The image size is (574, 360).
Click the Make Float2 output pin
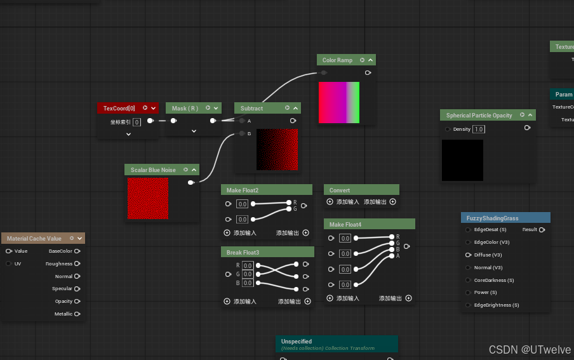(x=304, y=206)
